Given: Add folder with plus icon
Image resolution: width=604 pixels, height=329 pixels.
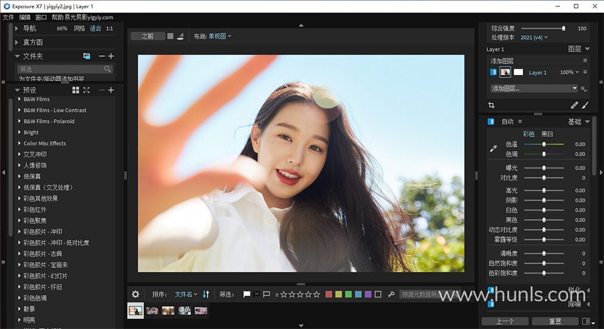Looking at the screenshot, I should [111, 56].
